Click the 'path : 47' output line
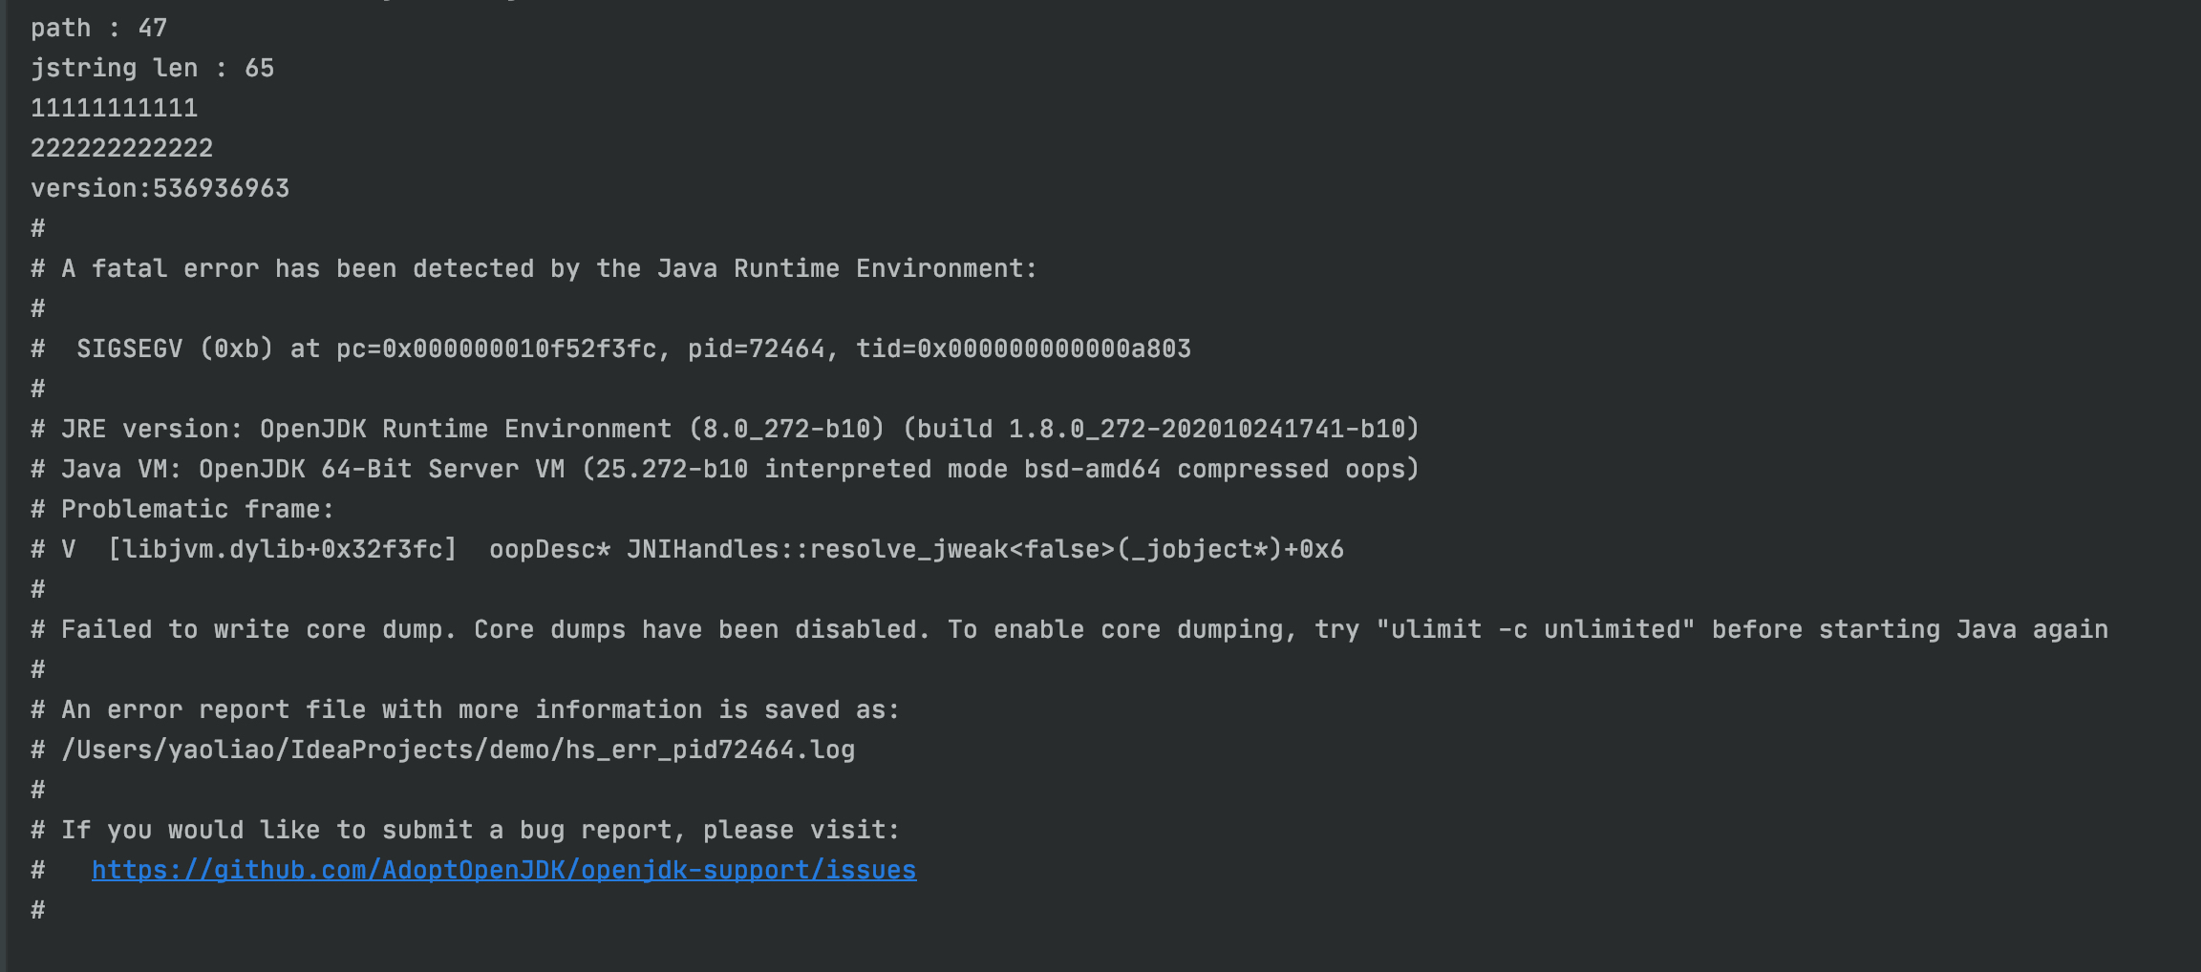This screenshot has height=972, width=2201. [98, 28]
